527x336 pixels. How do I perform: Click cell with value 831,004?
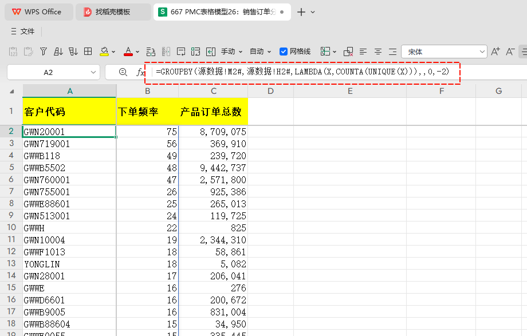213,312
